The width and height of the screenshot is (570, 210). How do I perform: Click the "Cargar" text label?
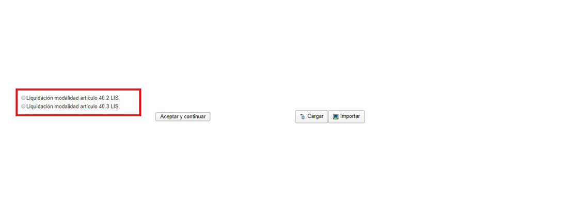click(315, 116)
